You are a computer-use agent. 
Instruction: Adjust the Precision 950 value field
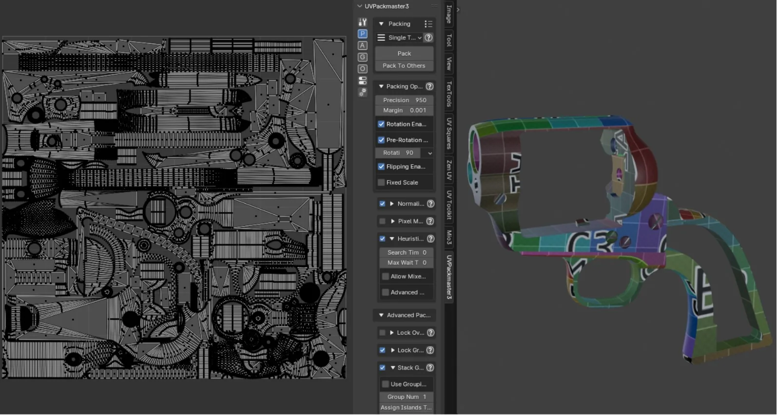pos(404,100)
